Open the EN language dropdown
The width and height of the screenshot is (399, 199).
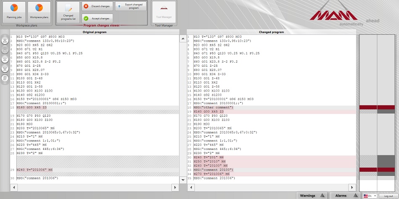(x=370, y=196)
